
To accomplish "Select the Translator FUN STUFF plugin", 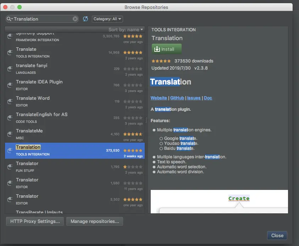I will (75, 167).
